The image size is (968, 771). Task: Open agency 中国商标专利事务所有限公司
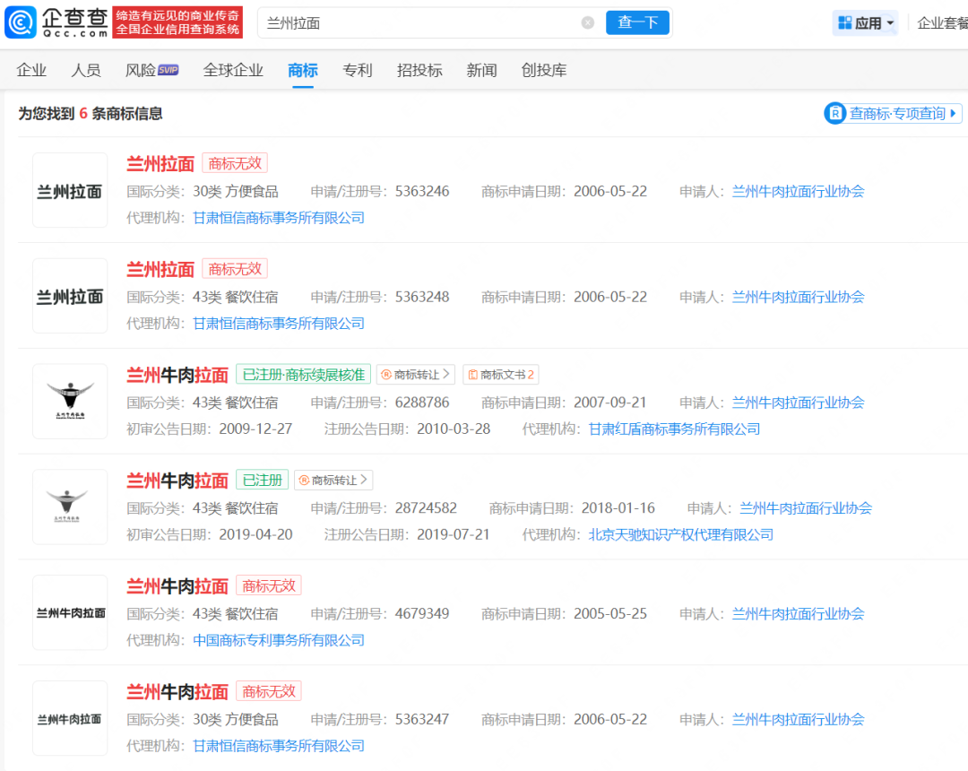279,640
